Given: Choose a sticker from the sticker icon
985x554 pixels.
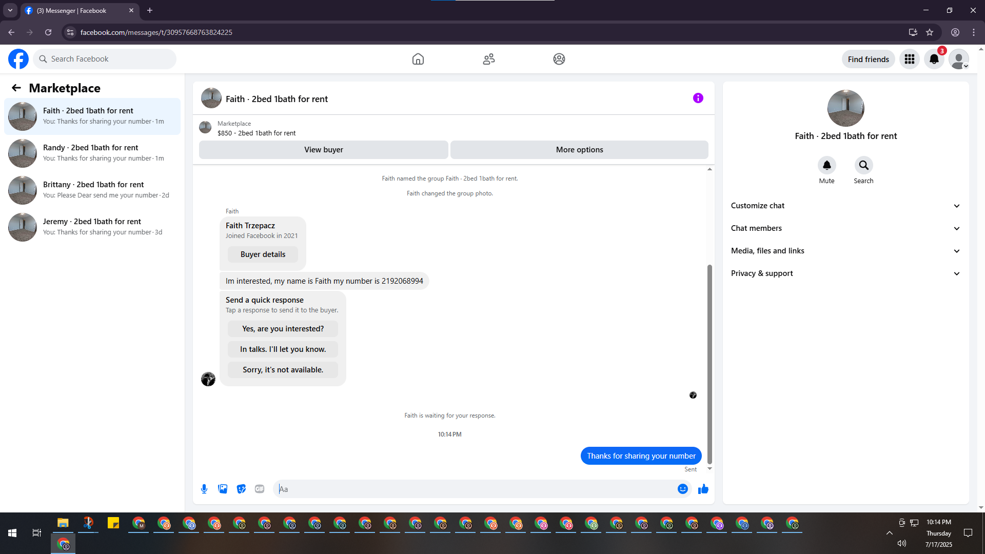Looking at the screenshot, I should (241, 489).
